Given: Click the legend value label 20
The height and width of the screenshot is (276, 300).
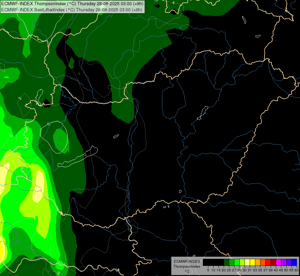Looking at the screenshot, I should tap(224, 270).
